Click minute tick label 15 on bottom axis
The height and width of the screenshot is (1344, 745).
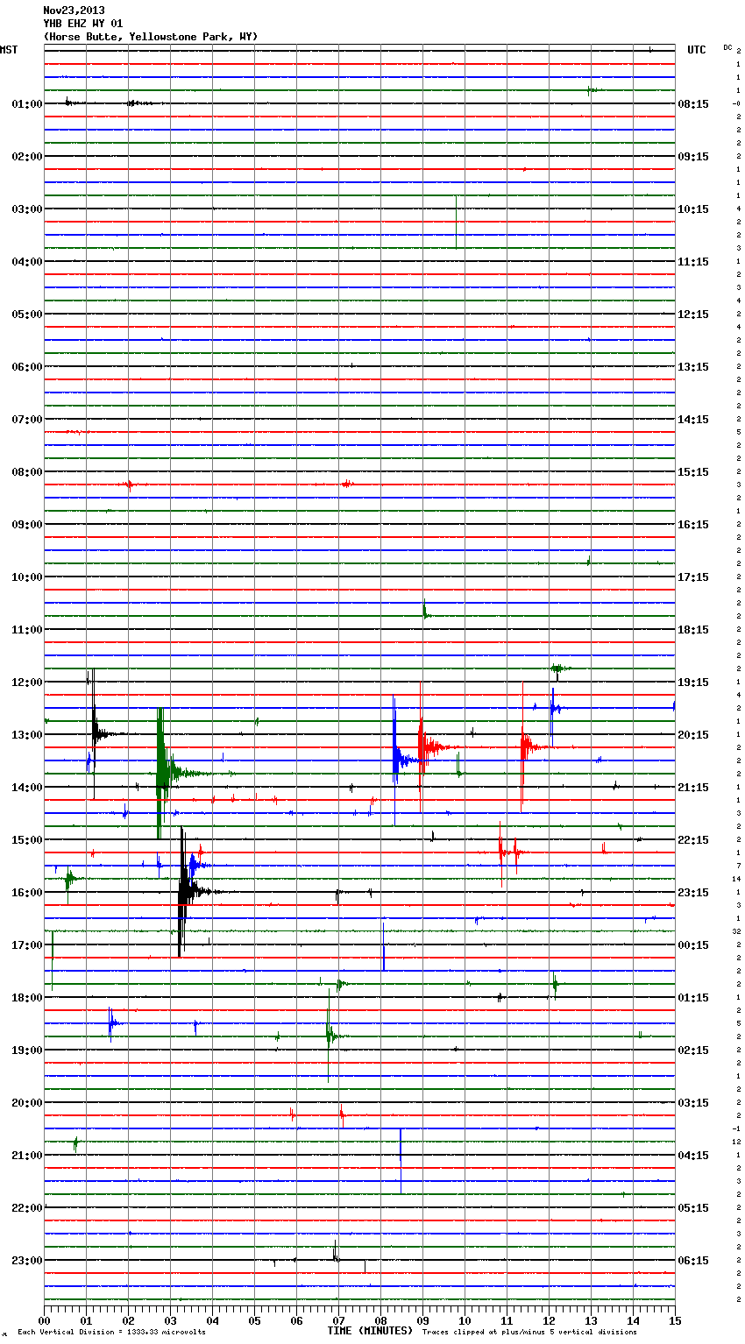[x=675, y=1320]
